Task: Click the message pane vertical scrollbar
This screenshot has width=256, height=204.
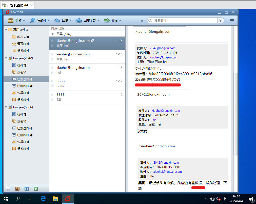Action: (235, 114)
